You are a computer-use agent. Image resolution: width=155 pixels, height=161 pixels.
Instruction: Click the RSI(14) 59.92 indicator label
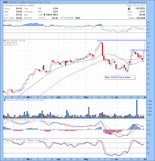(13, 21)
